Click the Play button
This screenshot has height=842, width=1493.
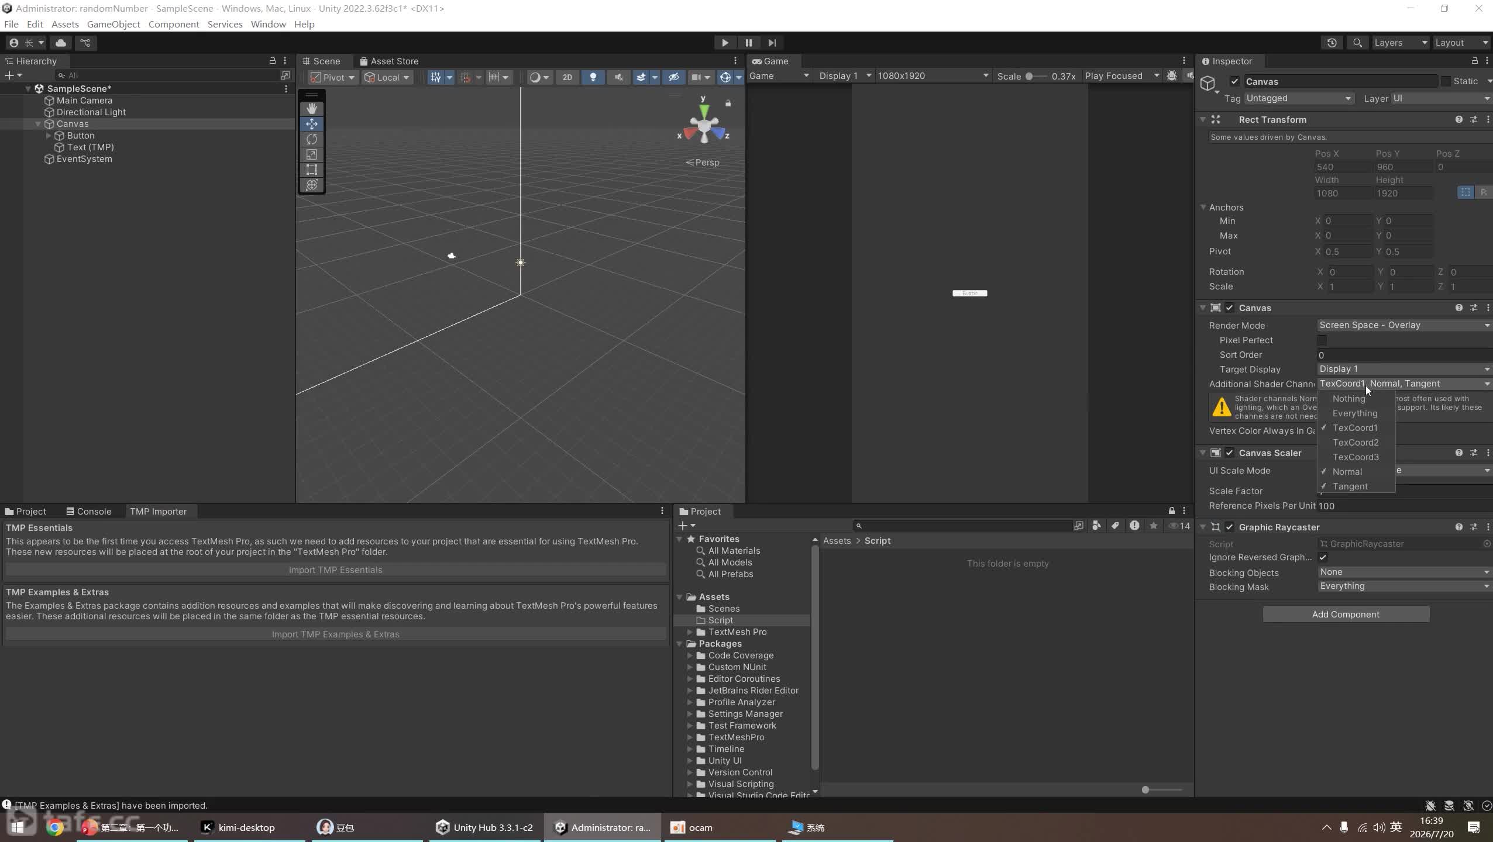point(725,43)
